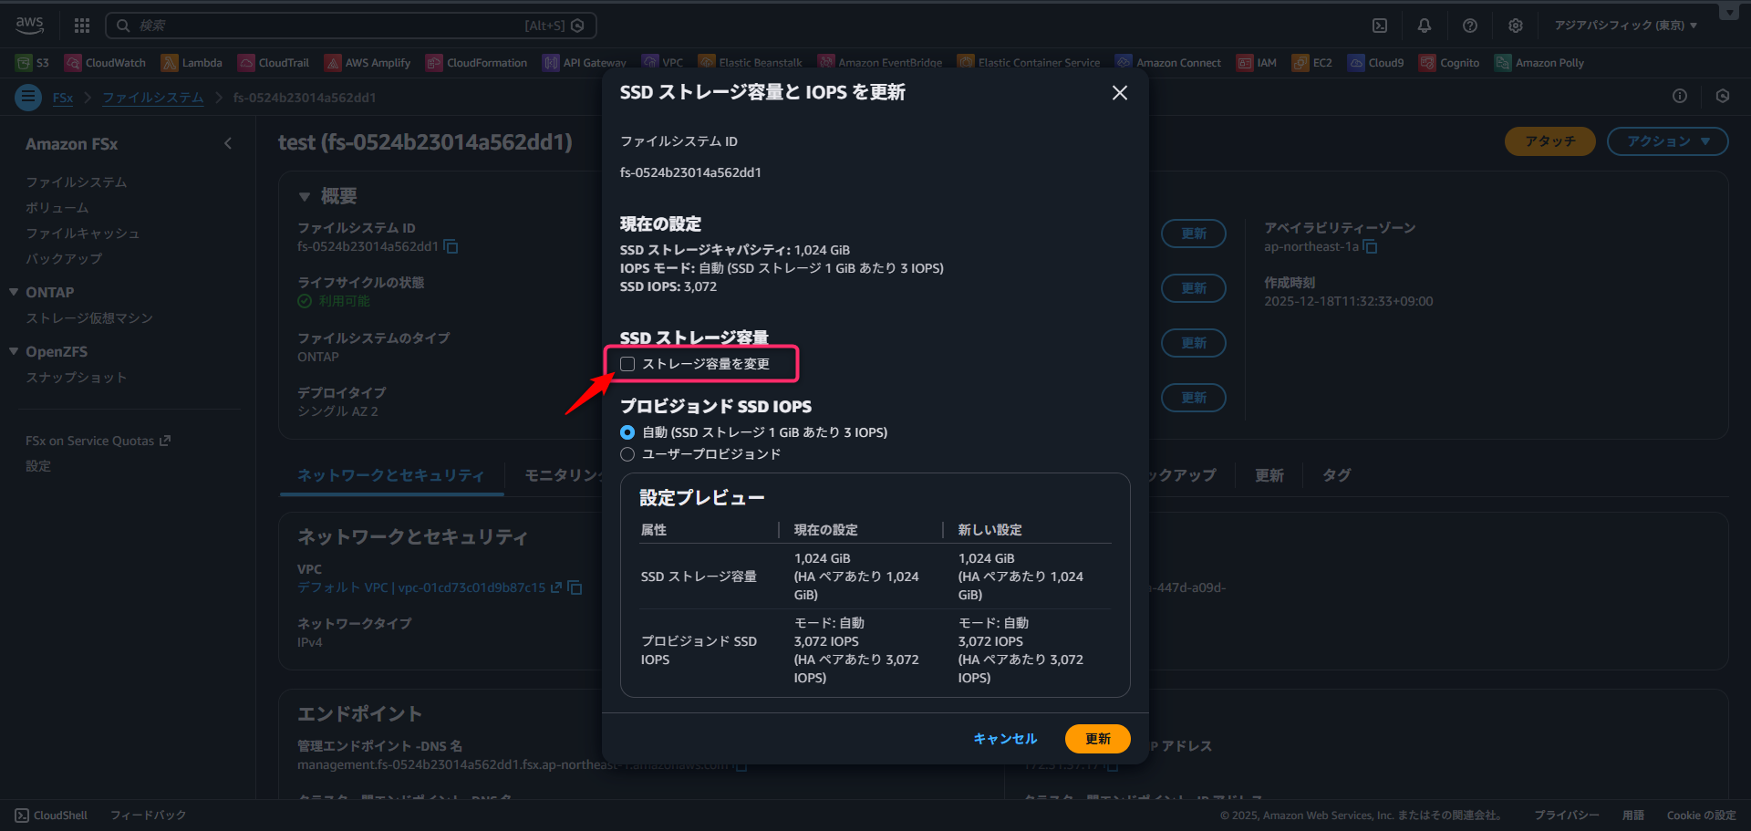Click the 更新 button beside アベイラビリティーゾーン
The height and width of the screenshot is (831, 1751).
(x=1194, y=234)
